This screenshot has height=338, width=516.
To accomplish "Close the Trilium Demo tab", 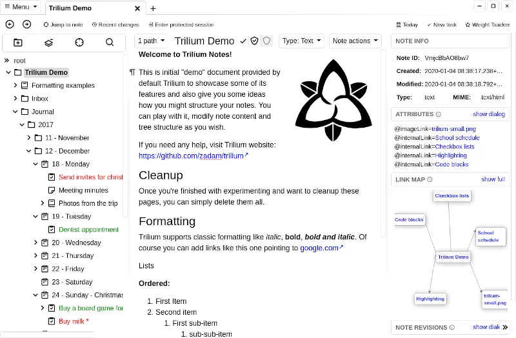I will pyautogui.click(x=137, y=8).
